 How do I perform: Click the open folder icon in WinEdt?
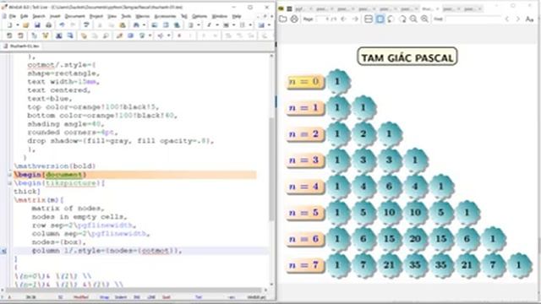26,24
